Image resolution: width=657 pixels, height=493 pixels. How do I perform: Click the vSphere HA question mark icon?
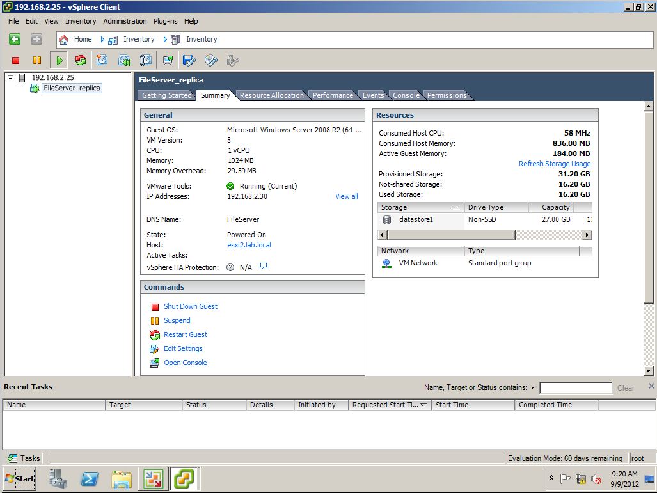230,267
